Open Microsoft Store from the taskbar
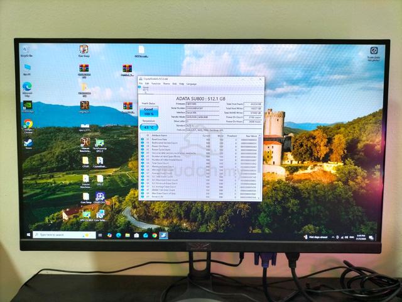 (136, 235)
